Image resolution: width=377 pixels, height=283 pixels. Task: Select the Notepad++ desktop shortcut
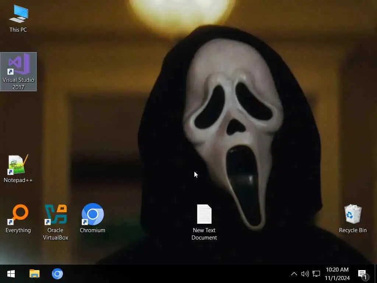tap(18, 169)
